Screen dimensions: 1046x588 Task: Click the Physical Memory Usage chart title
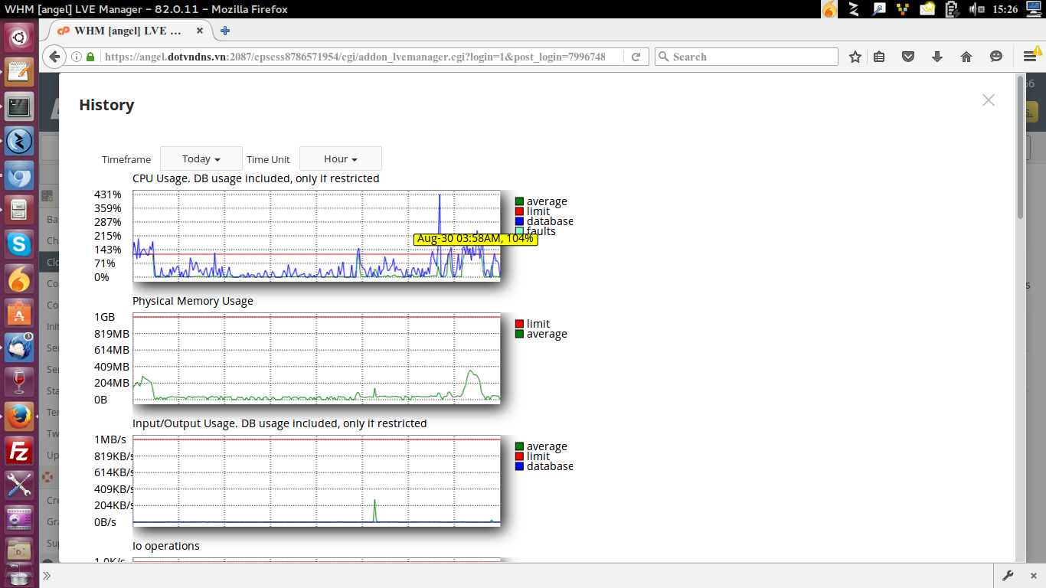(193, 301)
